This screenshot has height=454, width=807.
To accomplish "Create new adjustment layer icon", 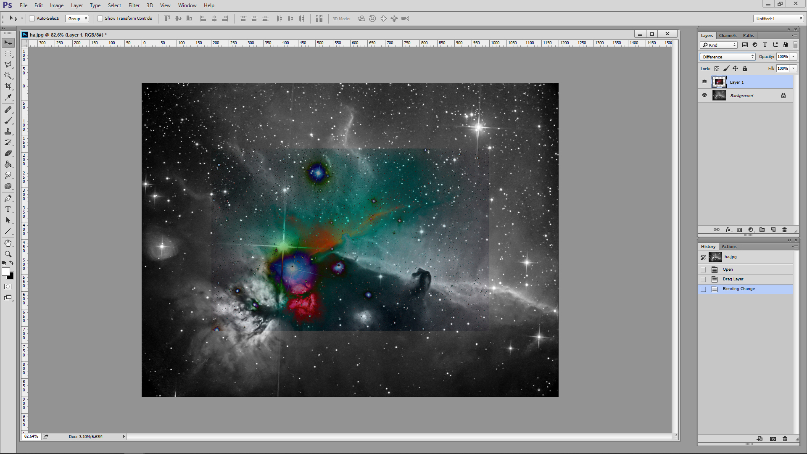I will pos(751,230).
